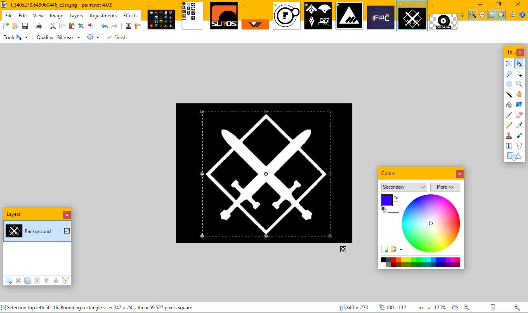
Task: Add color to palette button
Action: [384, 249]
